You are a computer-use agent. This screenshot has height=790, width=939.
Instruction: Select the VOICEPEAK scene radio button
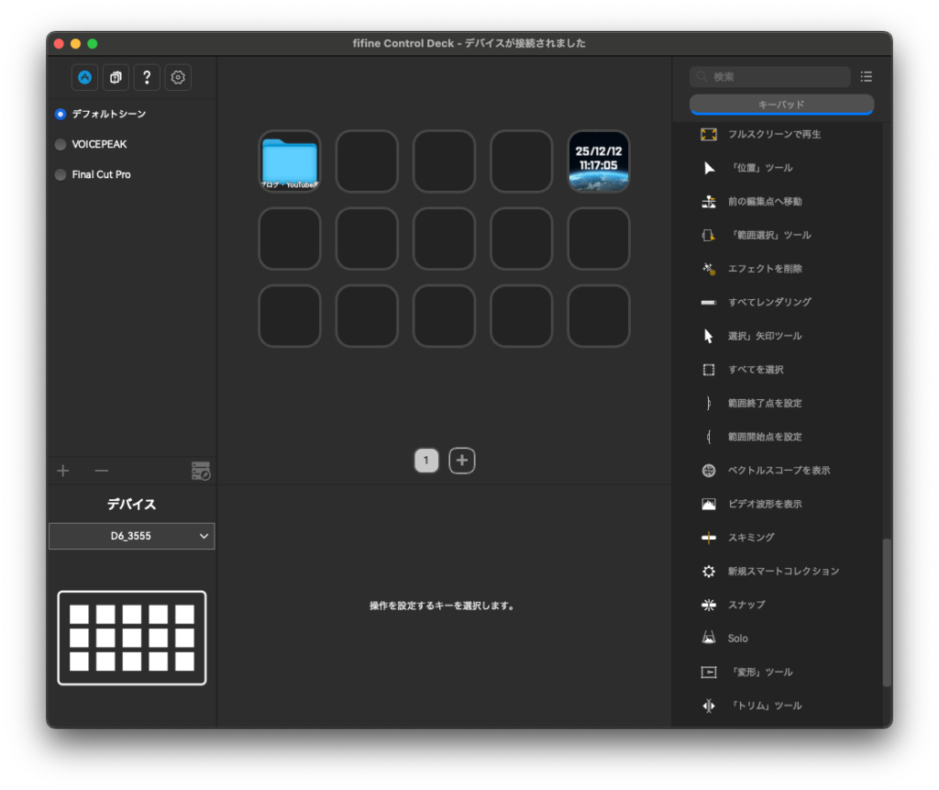60,144
